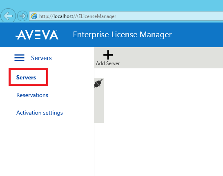Click the Servers heading next to hamburger icon
Image resolution: width=223 pixels, height=176 pixels.
[41, 58]
